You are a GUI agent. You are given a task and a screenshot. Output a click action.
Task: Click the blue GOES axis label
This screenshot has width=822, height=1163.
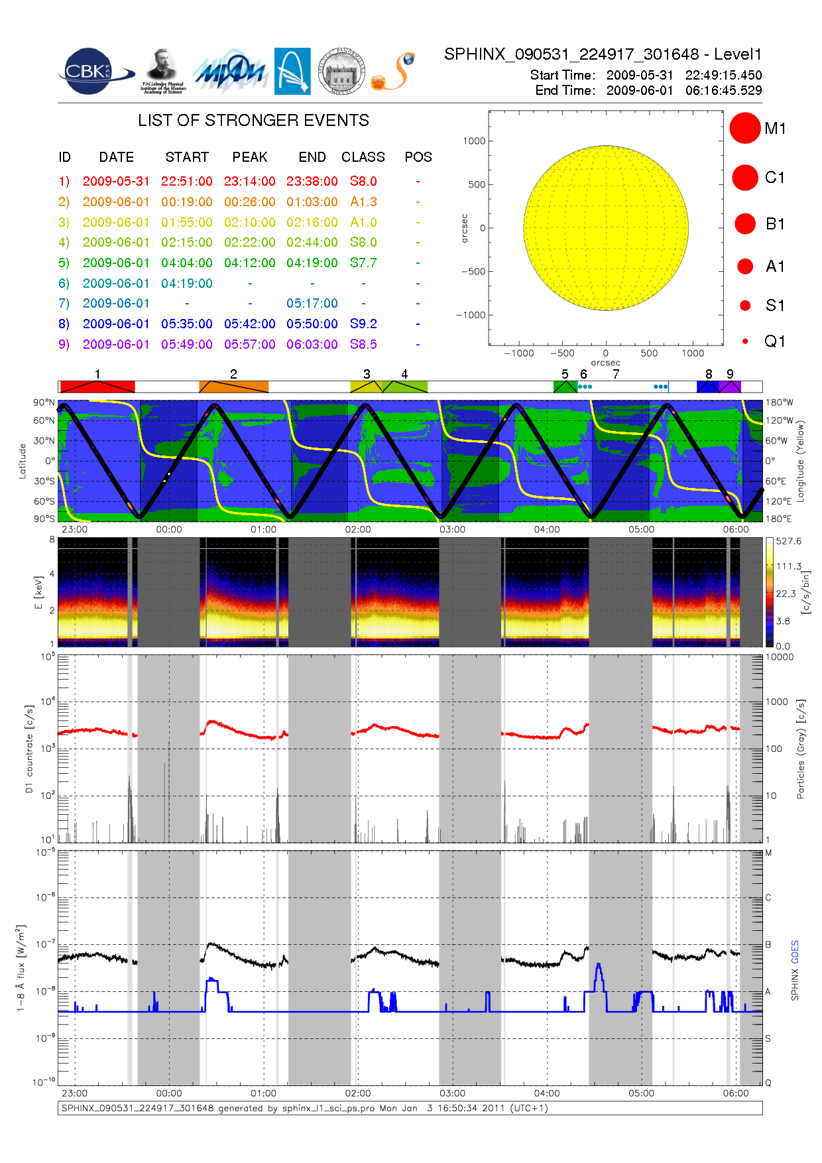coord(795,951)
